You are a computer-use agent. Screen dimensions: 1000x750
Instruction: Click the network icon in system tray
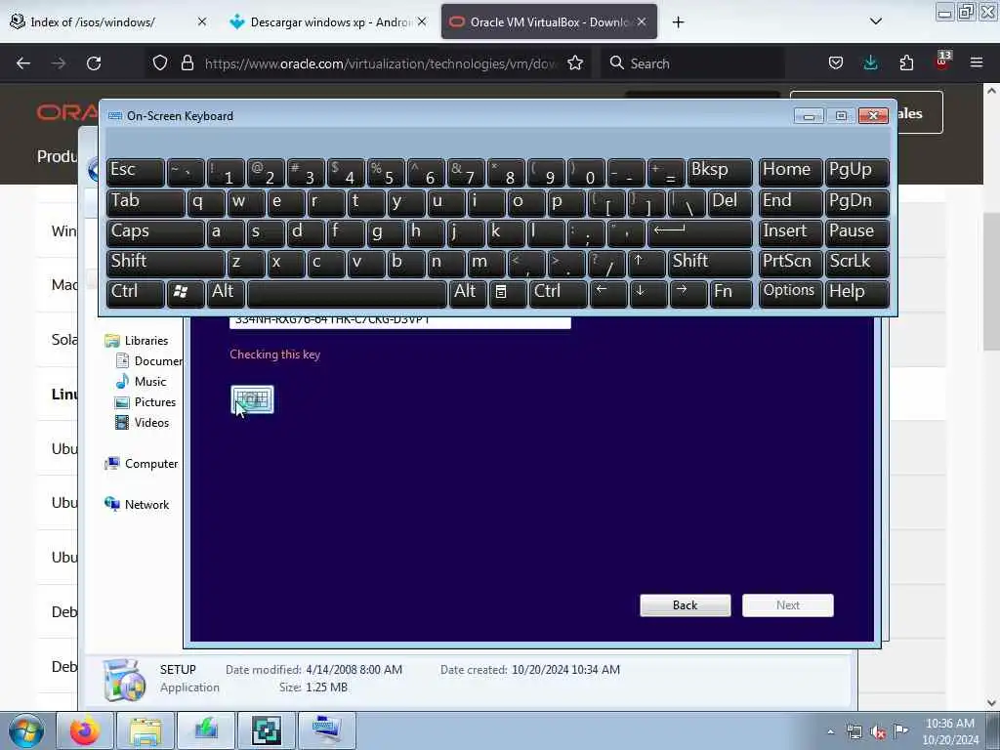pyautogui.click(x=854, y=732)
